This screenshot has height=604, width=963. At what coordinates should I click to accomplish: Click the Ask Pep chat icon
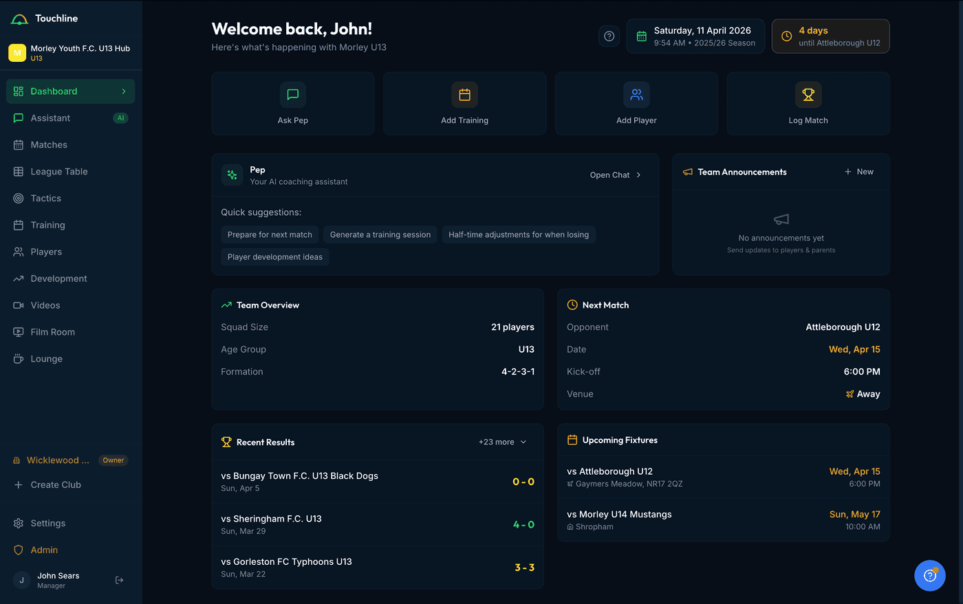(x=293, y=95)
